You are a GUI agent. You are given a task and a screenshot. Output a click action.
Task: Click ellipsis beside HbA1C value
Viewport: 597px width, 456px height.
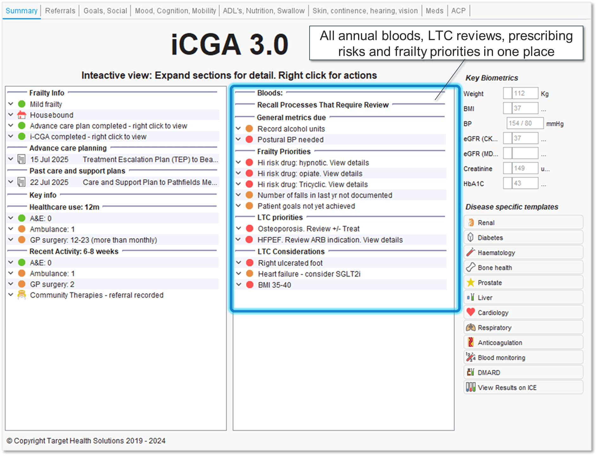(543, 185)
